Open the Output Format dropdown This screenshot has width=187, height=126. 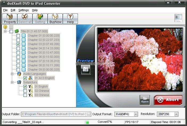pyautogui.click(x=136, y=114)
